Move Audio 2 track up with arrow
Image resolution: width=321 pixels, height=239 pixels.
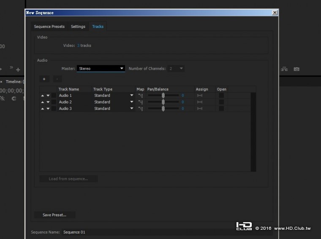click(x=43, y=102)
